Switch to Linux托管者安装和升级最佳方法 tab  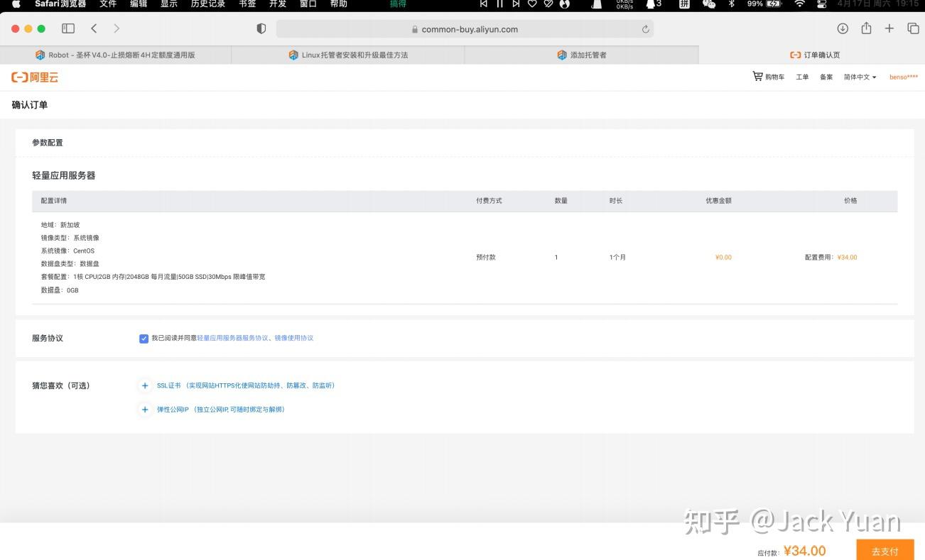(348, 55)
